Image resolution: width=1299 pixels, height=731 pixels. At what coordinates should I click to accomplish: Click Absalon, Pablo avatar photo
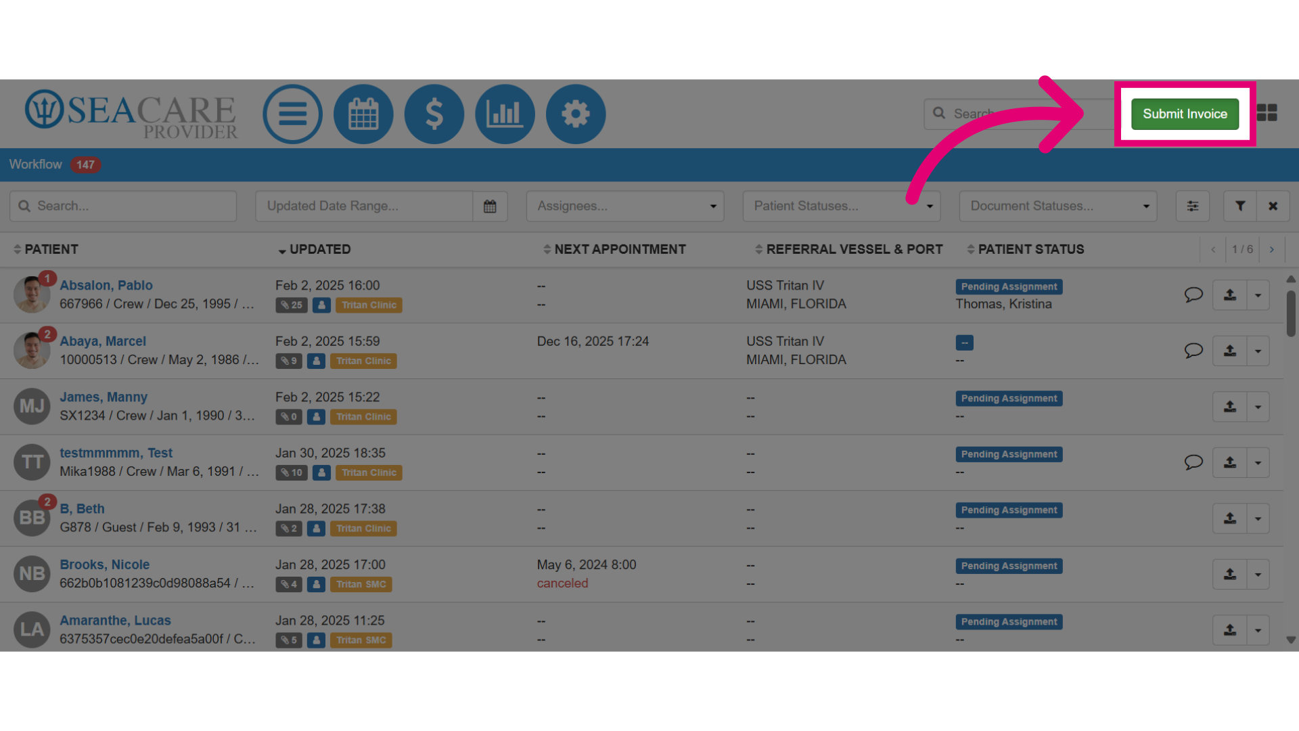[32, 294]
